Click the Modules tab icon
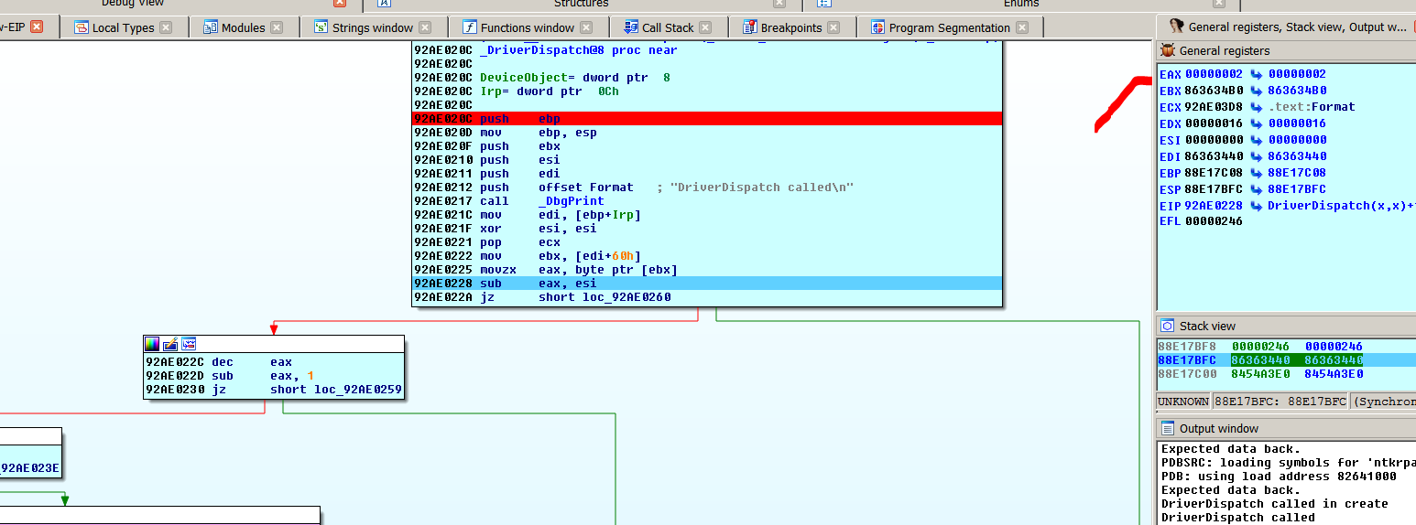 coord(211,27)
